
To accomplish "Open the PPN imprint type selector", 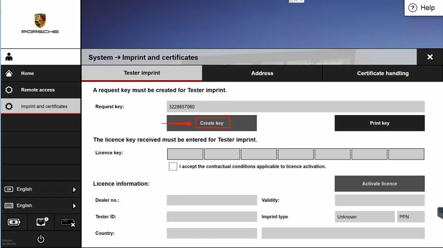I will coord(411,217).
